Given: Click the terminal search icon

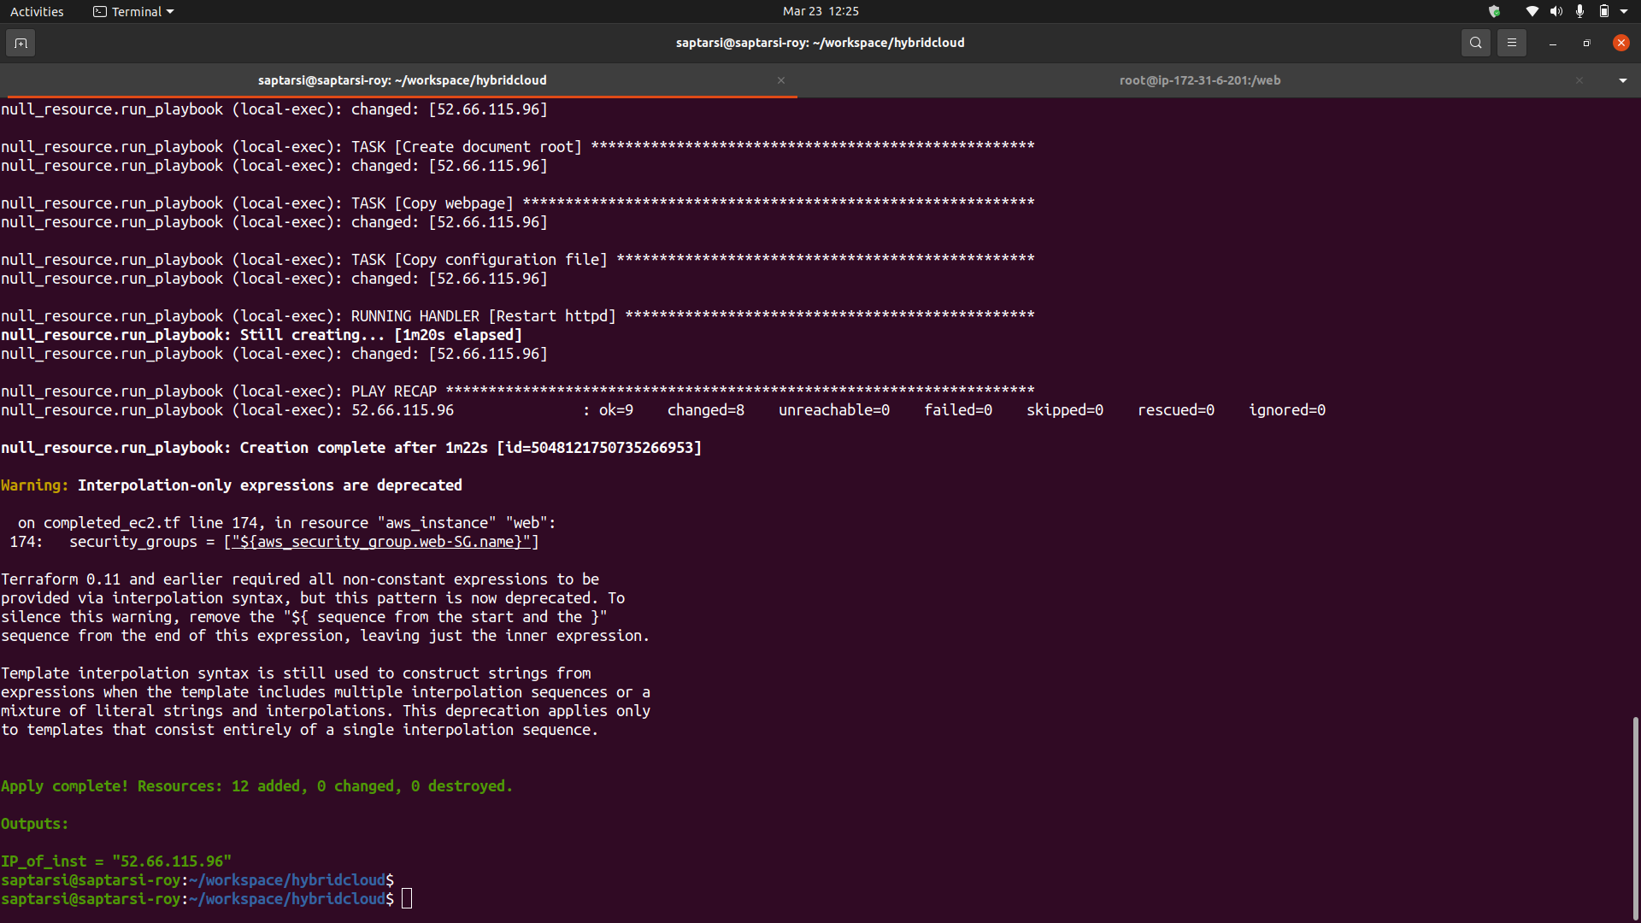Looking at the screenshot, I should click(1475, 43).
